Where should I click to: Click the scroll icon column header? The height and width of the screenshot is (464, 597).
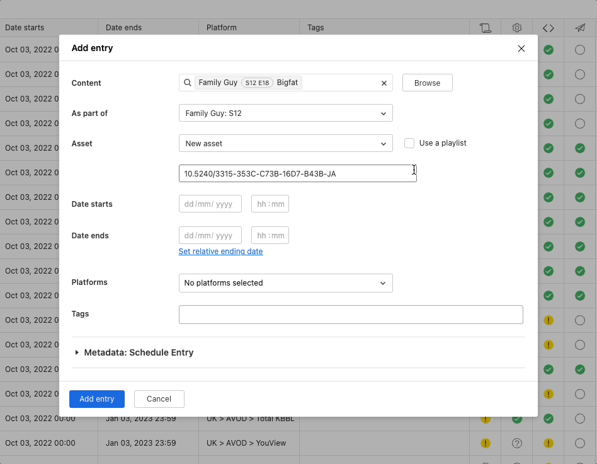click(x=485, y=28)
